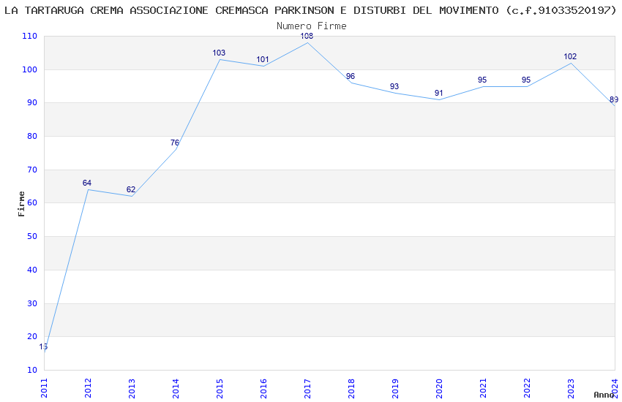Click x-axis year 2017
The width and height of the screenshot is (622, 402).
(307, 389)
